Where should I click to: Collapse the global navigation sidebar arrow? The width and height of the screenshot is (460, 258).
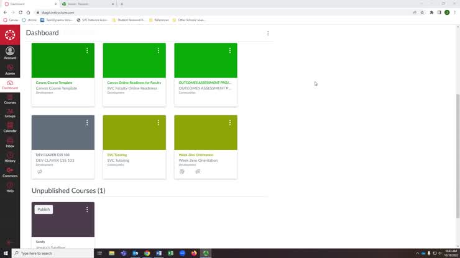pyautogui.click(x=10, y=242)
